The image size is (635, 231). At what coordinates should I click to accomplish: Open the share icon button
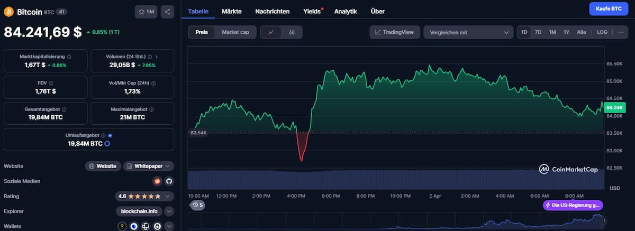167,11
